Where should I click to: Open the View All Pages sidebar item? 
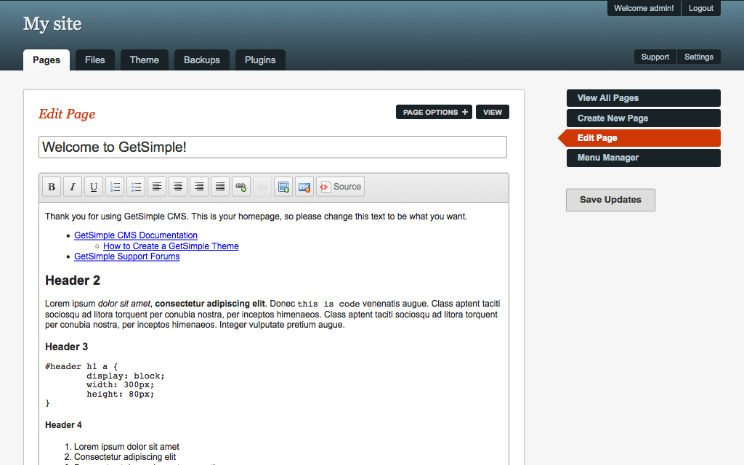click(x=643, y=98)
